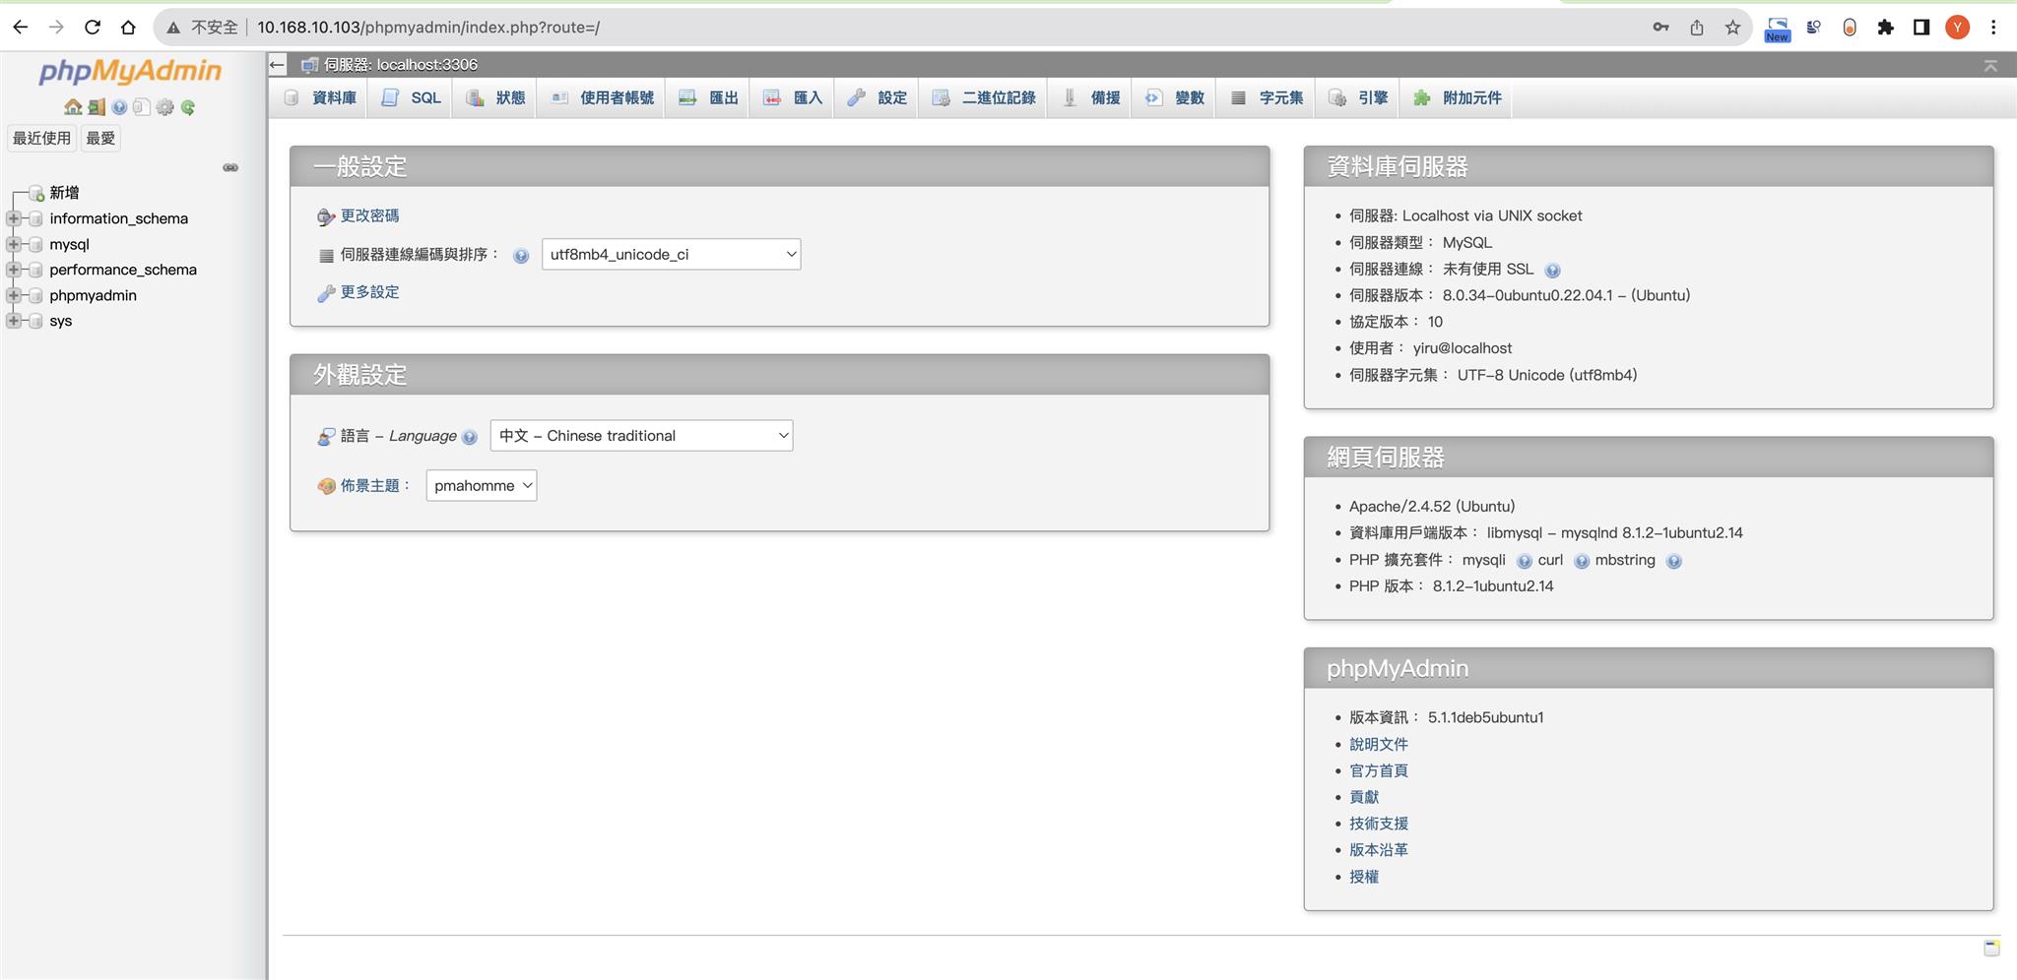
Task: Click the help icon after curl
Action: (x=1581, y=561)
